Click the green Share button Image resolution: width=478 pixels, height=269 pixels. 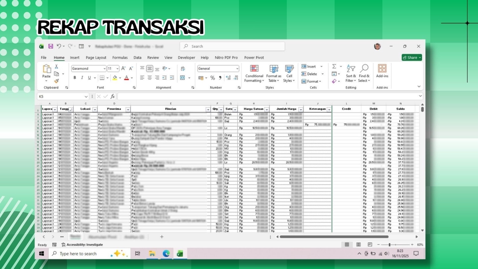click(411, 57)
